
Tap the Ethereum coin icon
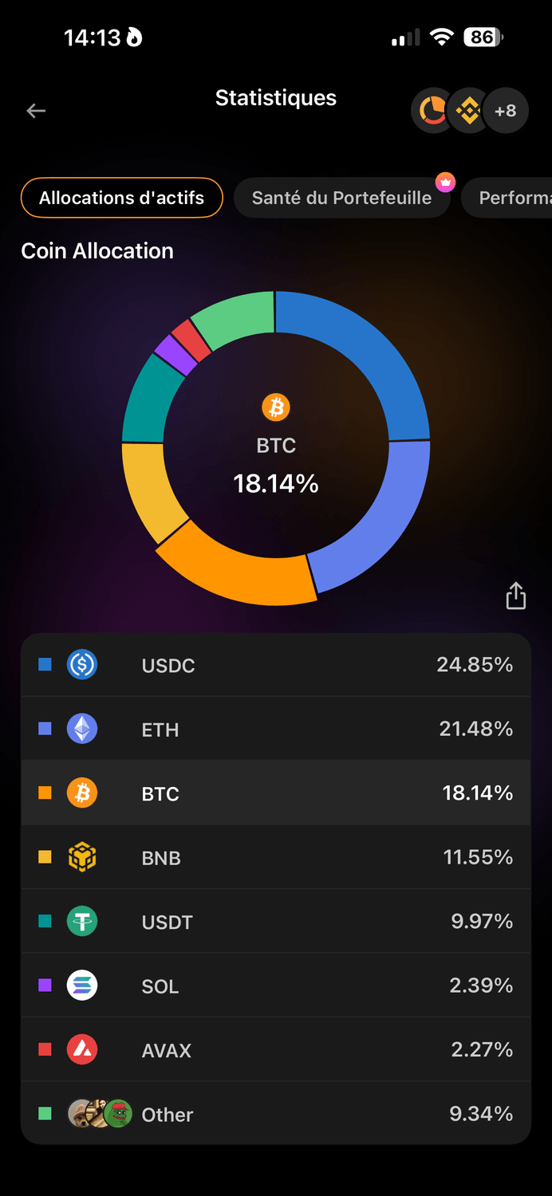click(x=82, y=729)
